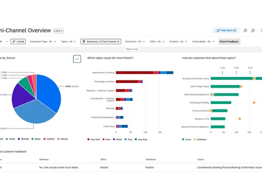262x187 pixels.
Task: Open the three-dot widget options menu
Action: click(x=77, y=59)
